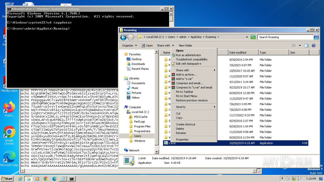Click the Explorer forward navigation arrow

[130, 37]
